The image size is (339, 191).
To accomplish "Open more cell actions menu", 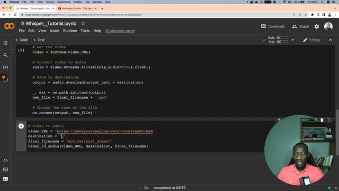I will (329, 120).
